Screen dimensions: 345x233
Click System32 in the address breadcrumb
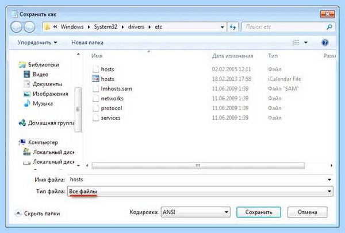pos(106,27)
